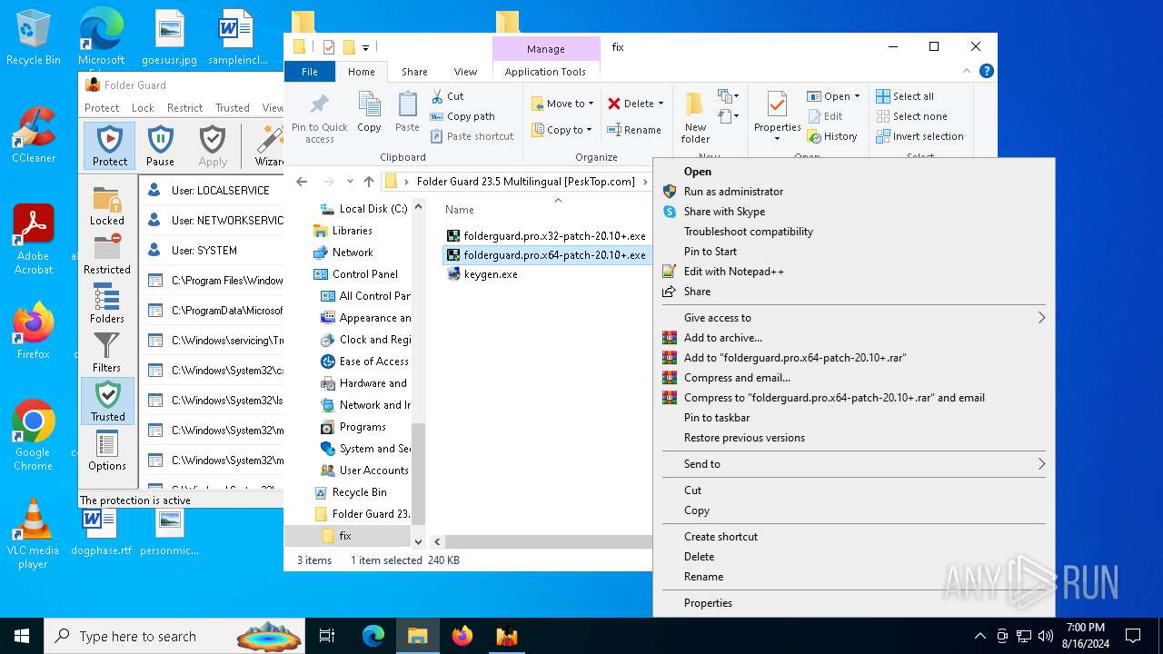Choose Run as administrator from context menu
Viewport: 1163px width, 654px height.
[733, 192]
